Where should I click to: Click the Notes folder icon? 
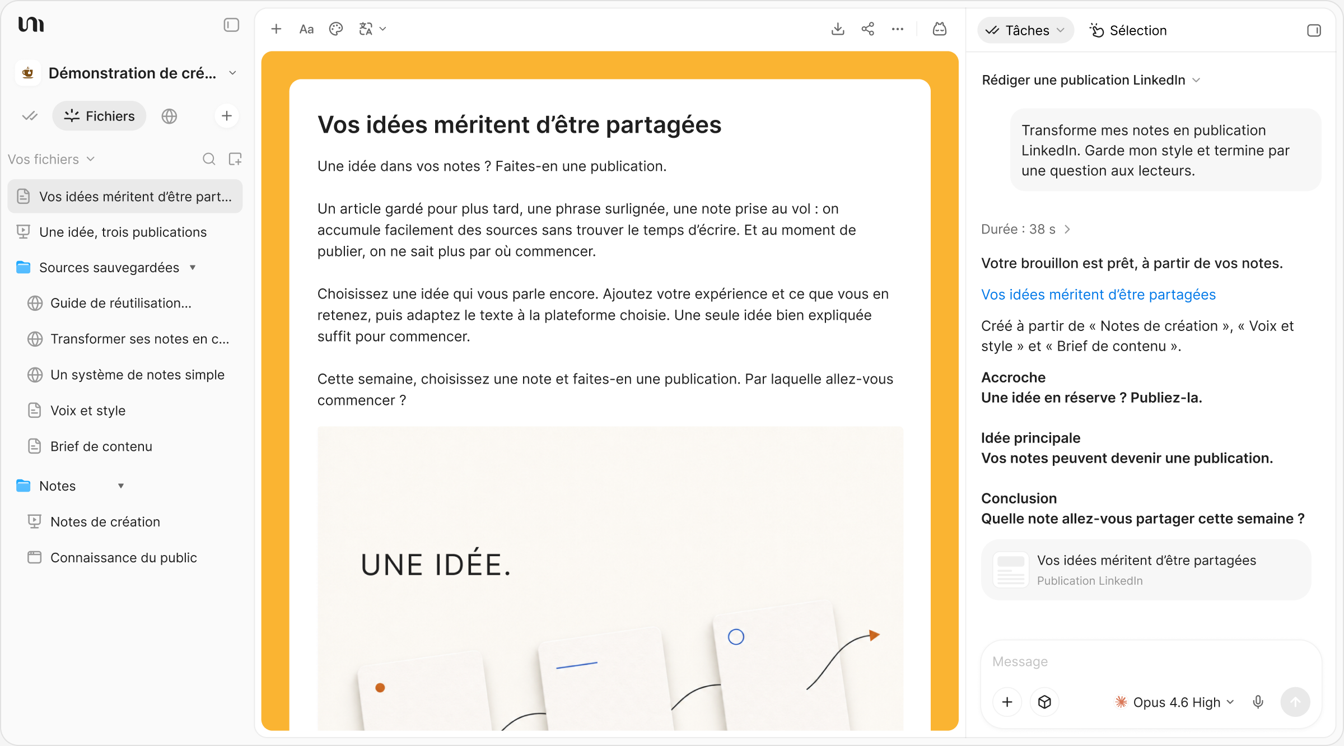pyautogui.click(x=23, y=486)
